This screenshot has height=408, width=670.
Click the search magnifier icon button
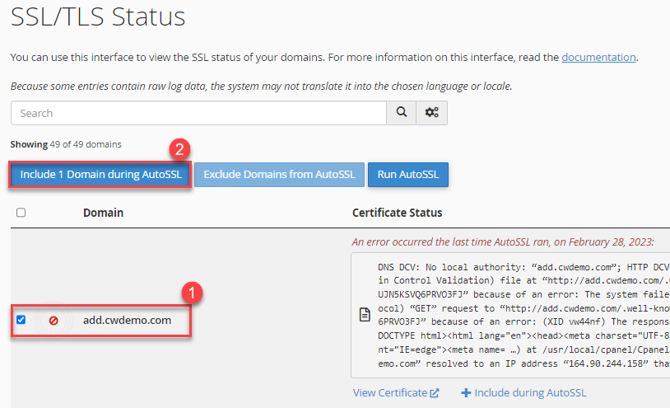click(401, 113)
